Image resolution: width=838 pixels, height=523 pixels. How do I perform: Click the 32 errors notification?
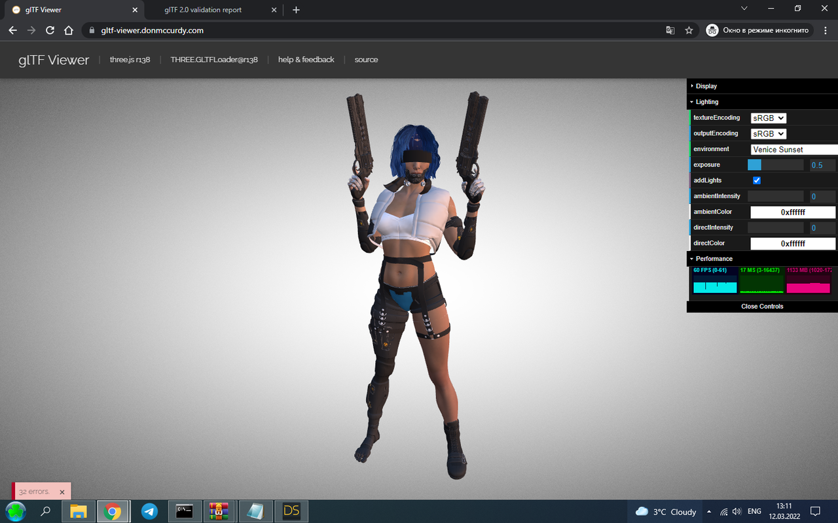(34, 492)
